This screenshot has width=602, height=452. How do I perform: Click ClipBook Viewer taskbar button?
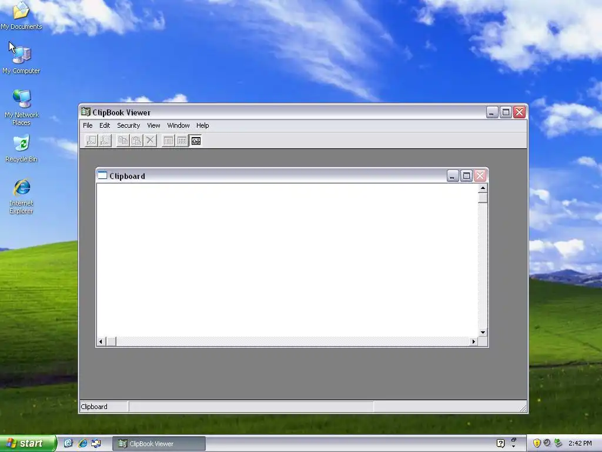[159, 444]
